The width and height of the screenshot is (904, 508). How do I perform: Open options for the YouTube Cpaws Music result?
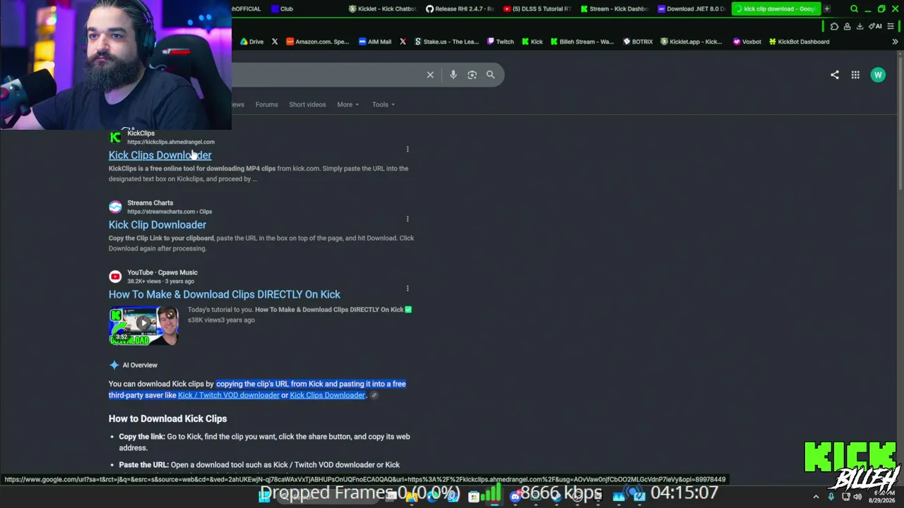pos(408,288)
